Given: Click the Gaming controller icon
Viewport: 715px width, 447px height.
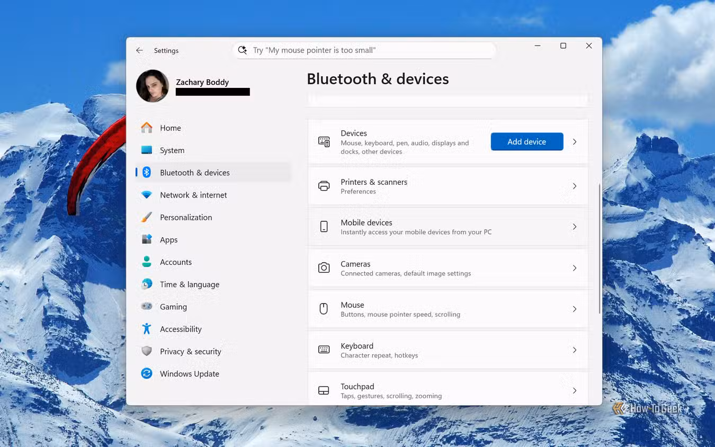Looking at the screenshot, I should 147,306.
